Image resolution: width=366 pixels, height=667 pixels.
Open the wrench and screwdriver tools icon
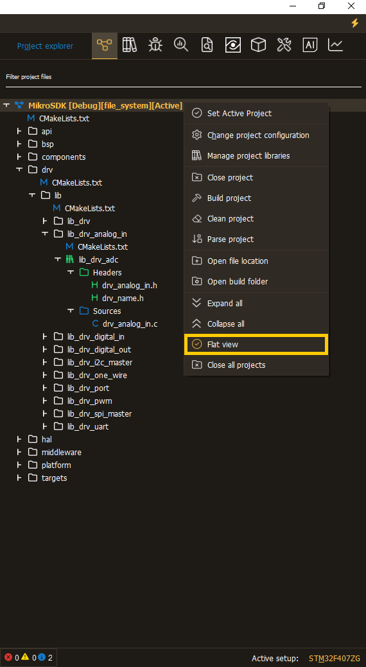coord(284,45)
